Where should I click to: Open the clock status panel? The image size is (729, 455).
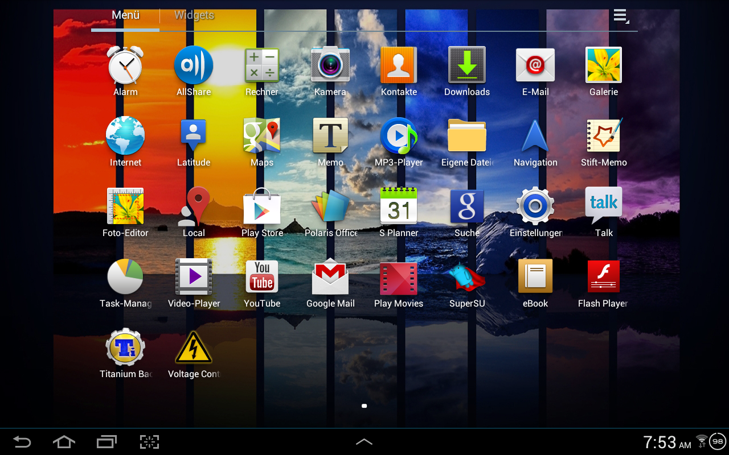pyautogui.click(x=667, y=442)
